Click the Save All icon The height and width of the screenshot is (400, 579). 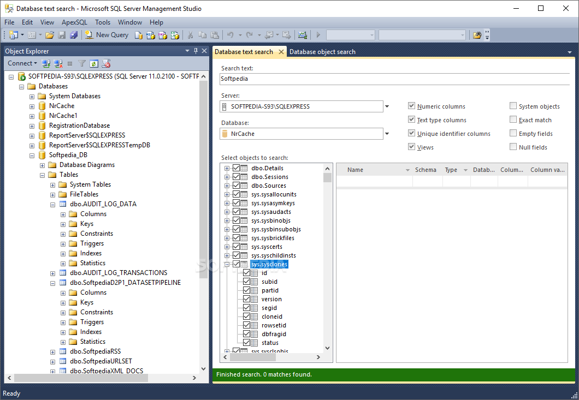74,35
